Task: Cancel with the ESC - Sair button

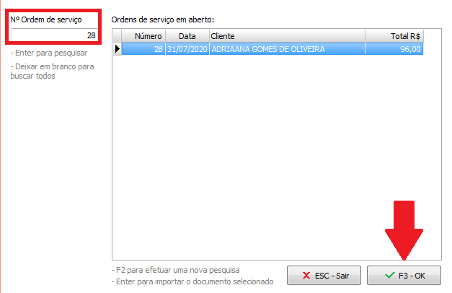Action: pyautogui.click(x=324, y=276)
